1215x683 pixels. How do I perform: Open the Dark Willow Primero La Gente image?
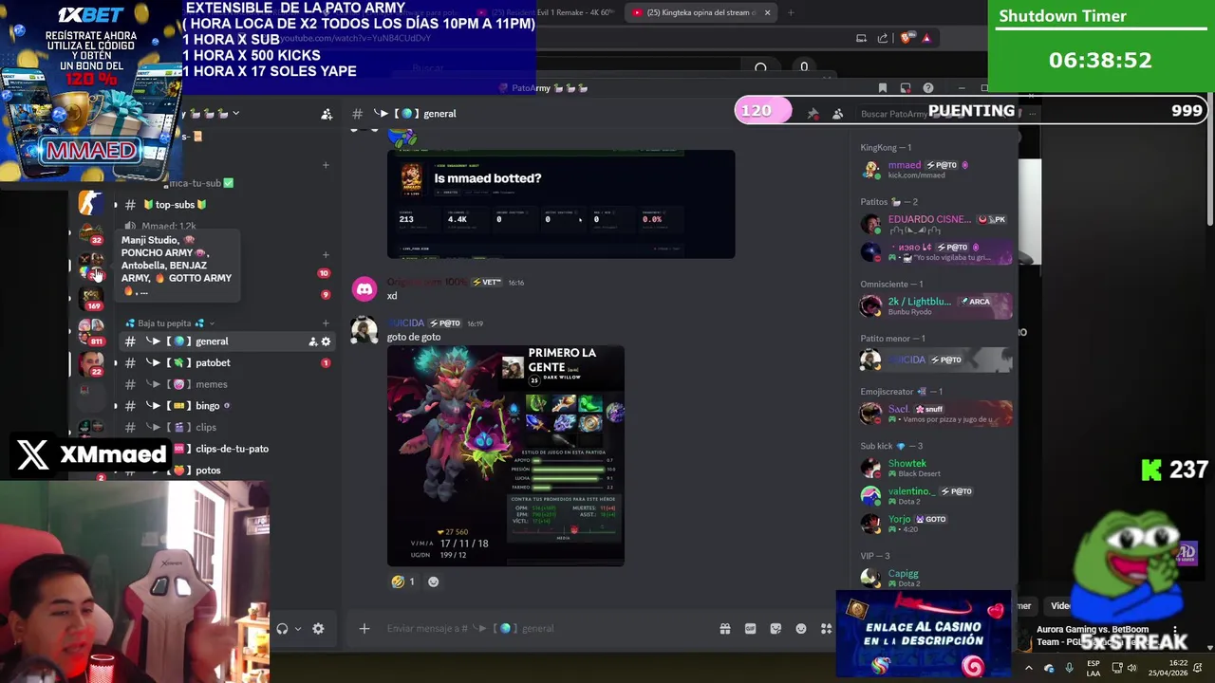coord(506,456)
